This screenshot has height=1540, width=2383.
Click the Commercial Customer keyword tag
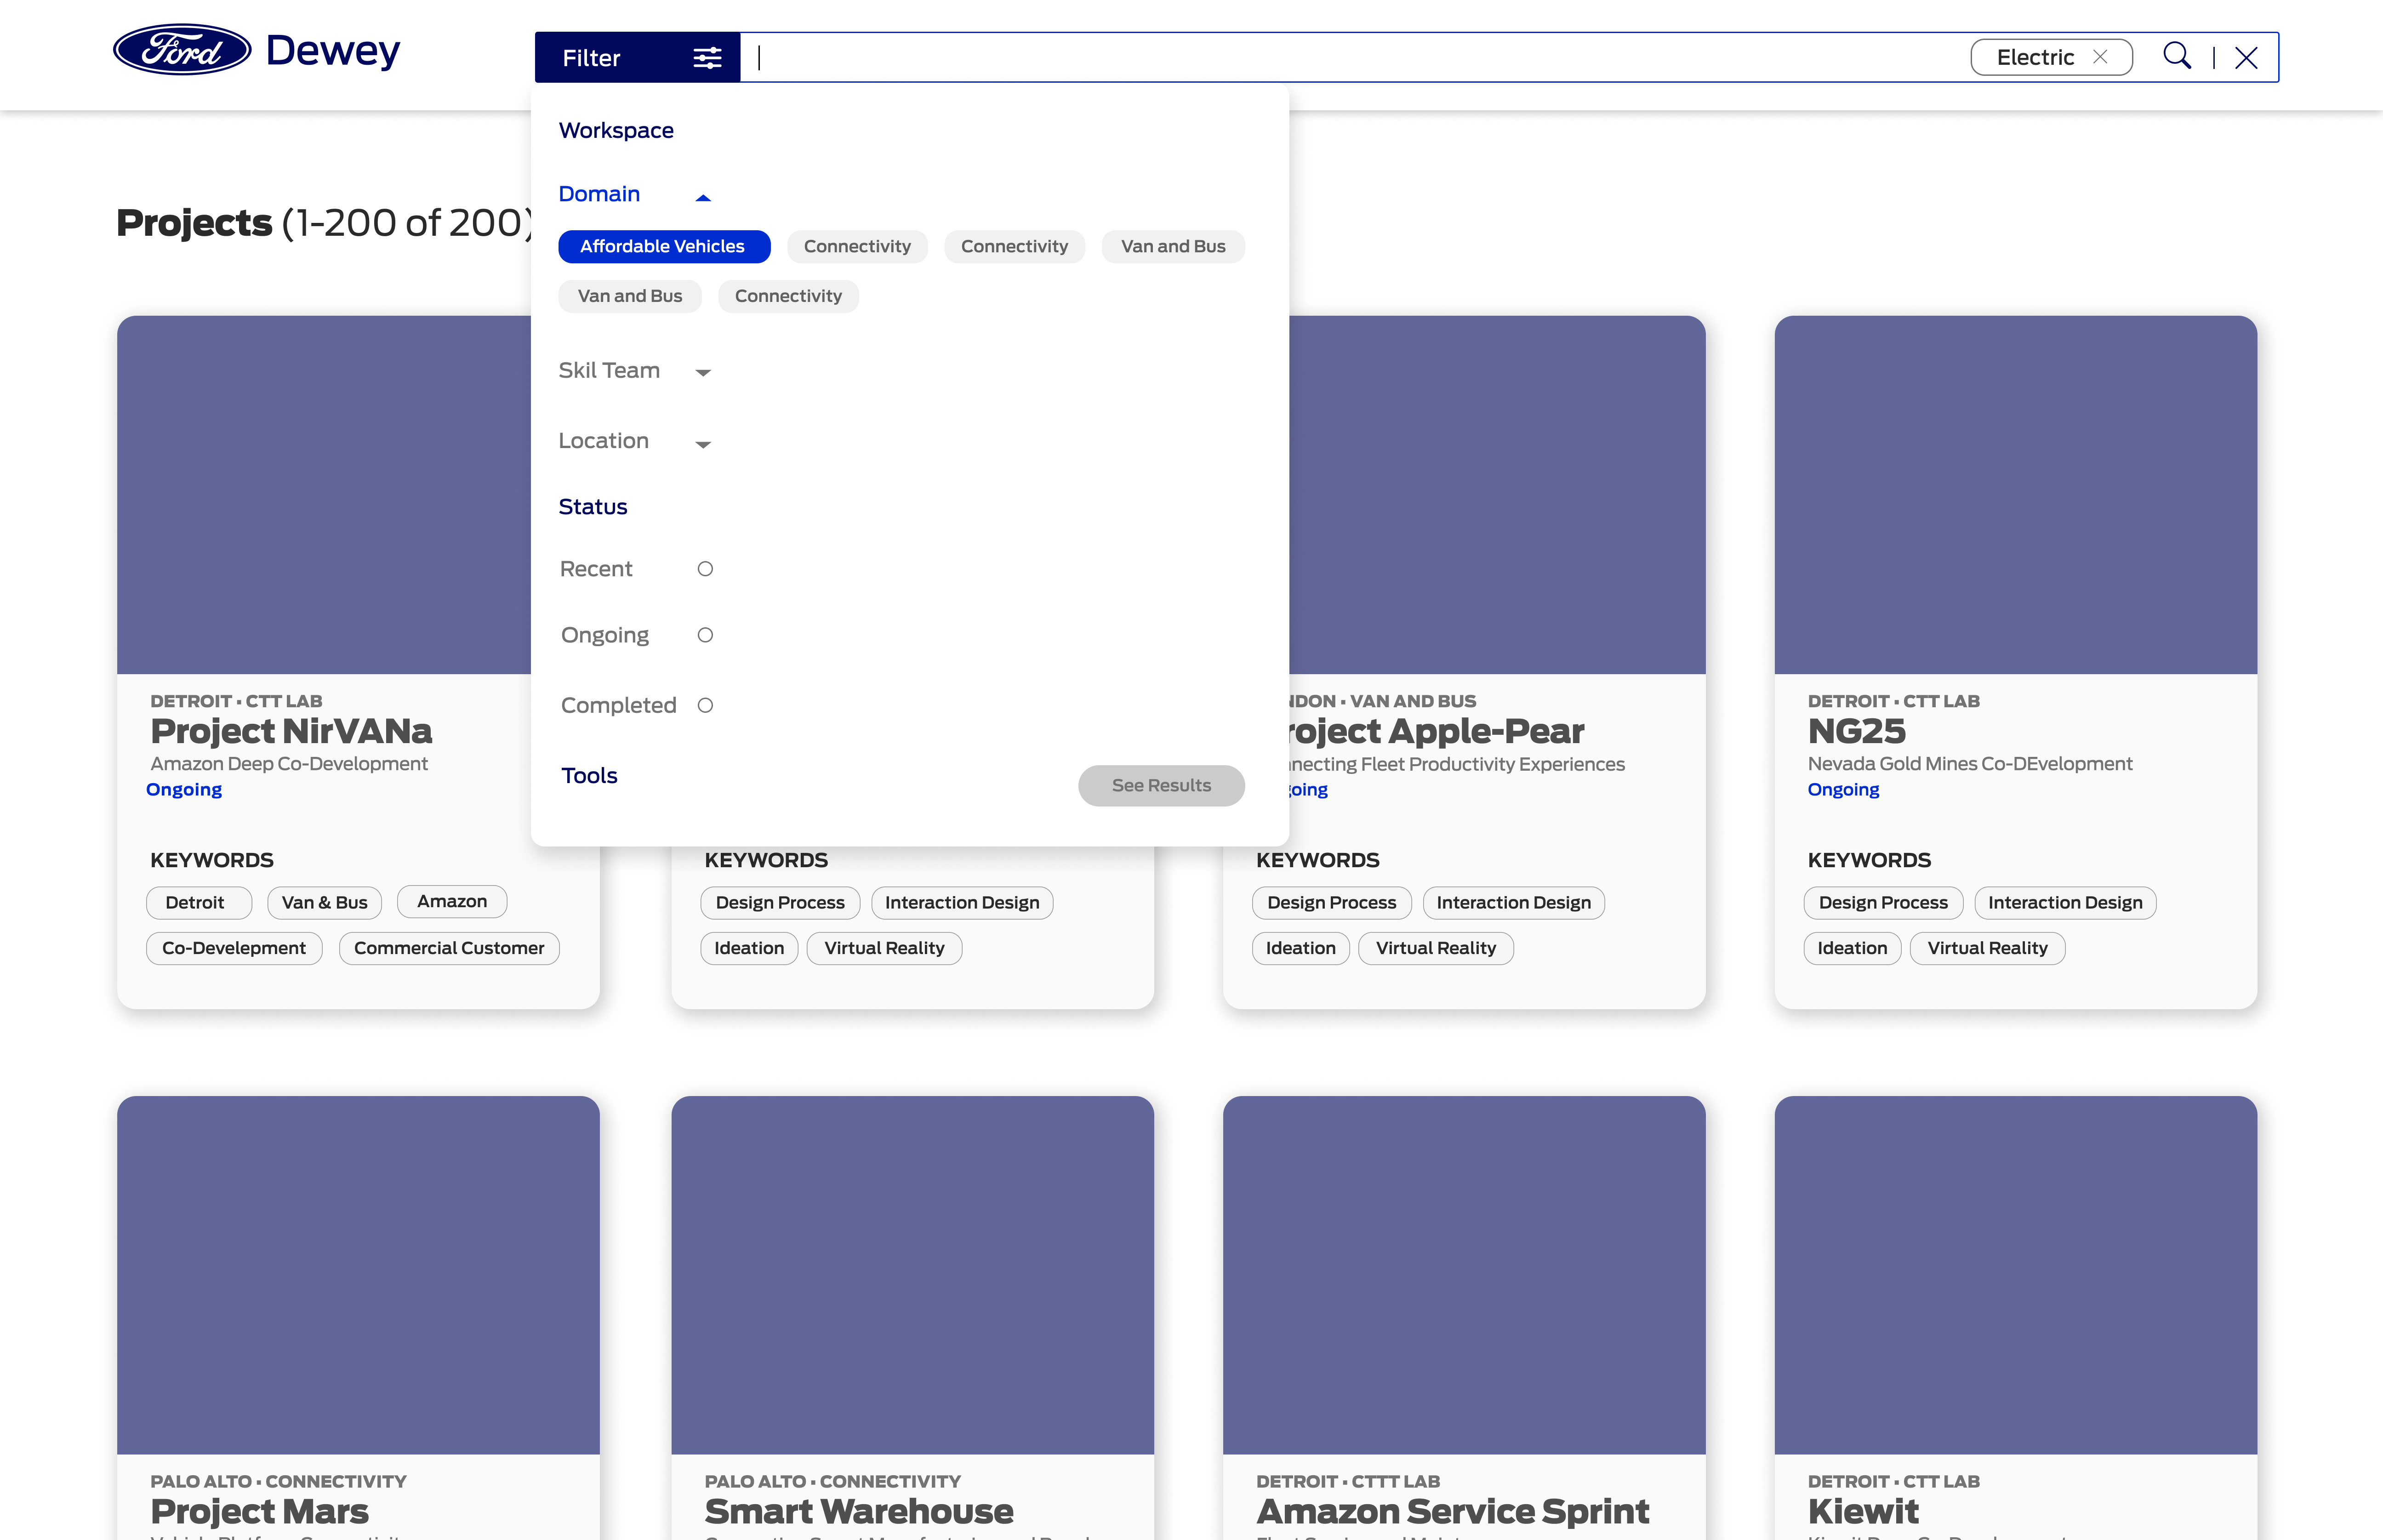449,949
